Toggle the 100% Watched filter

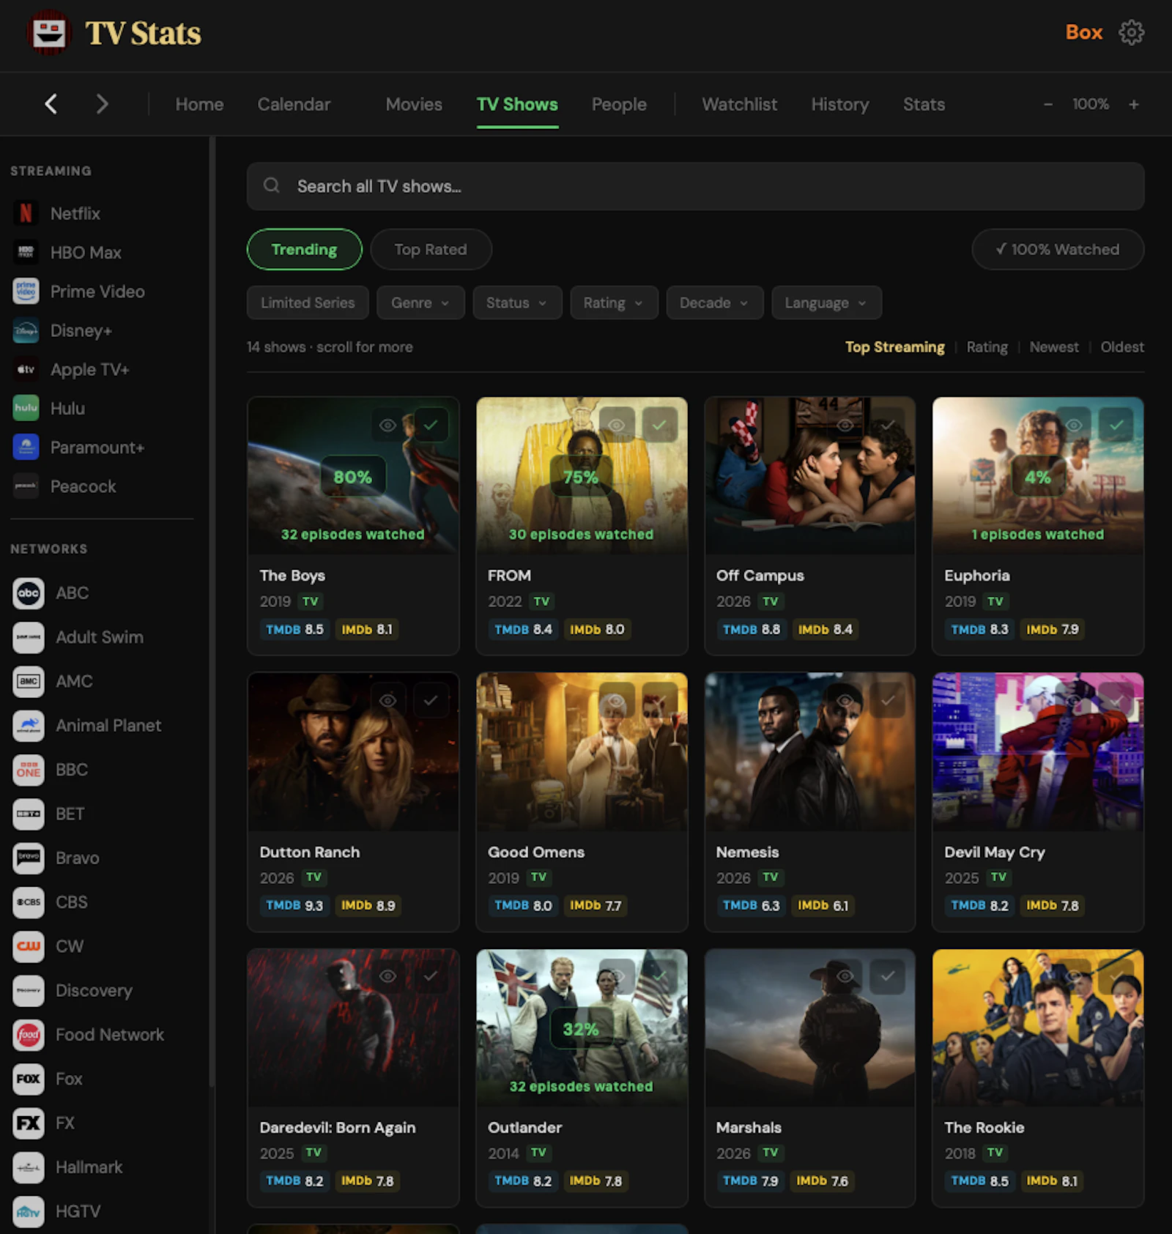[1058, 249]
